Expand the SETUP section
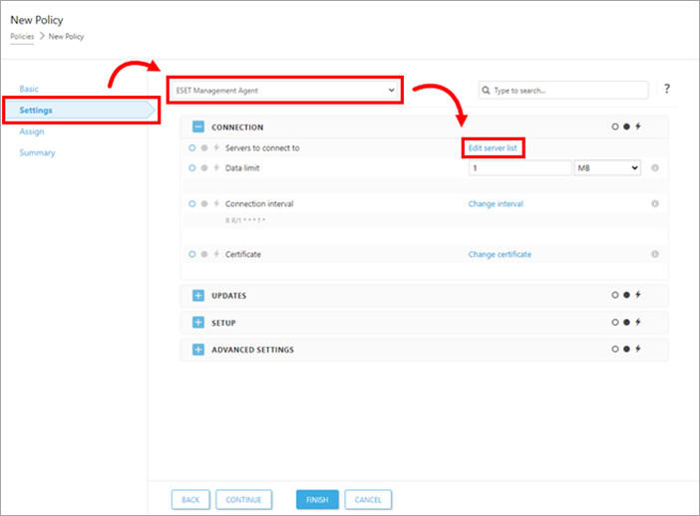 click(x=198, y=323)
